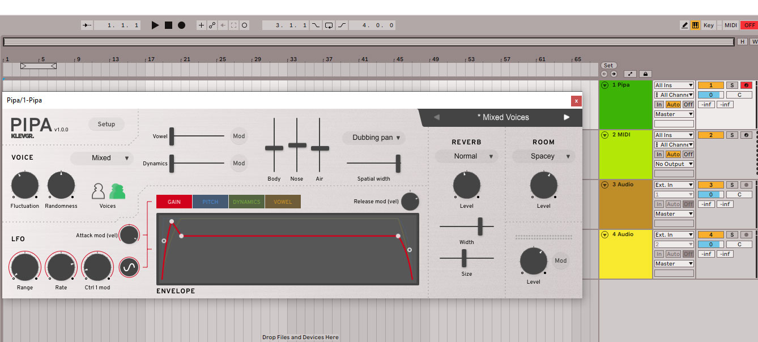Screen dimensions: 758x342
Task: Switch to the VOWEL envelope tab
Action: click(x=283, y=202)
